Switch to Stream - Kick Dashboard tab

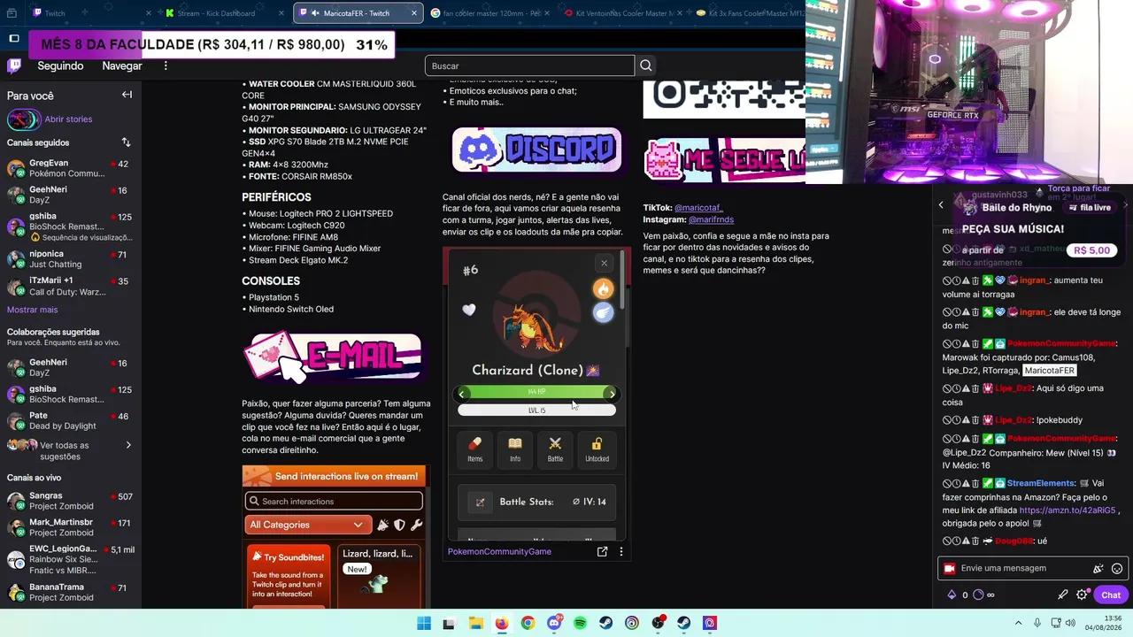226,13
